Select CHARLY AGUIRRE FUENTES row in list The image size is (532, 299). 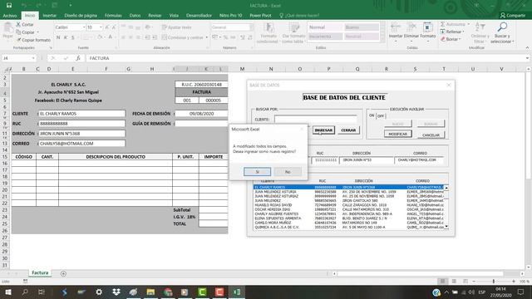[x=349, y=214]
